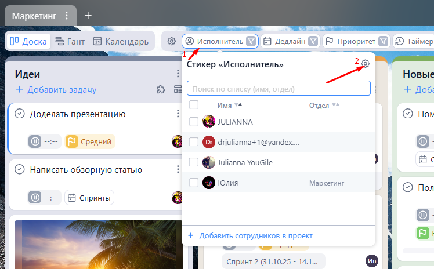Mark Написать обзорную статью as complete
The width and height of the screenshot is (434, 269).
point(20,169)
